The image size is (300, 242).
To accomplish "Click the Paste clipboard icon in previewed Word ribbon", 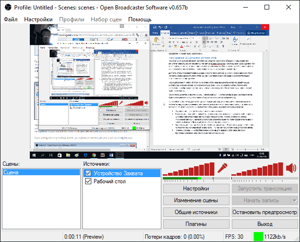I will pyautogui.click(x=157, y=40).
